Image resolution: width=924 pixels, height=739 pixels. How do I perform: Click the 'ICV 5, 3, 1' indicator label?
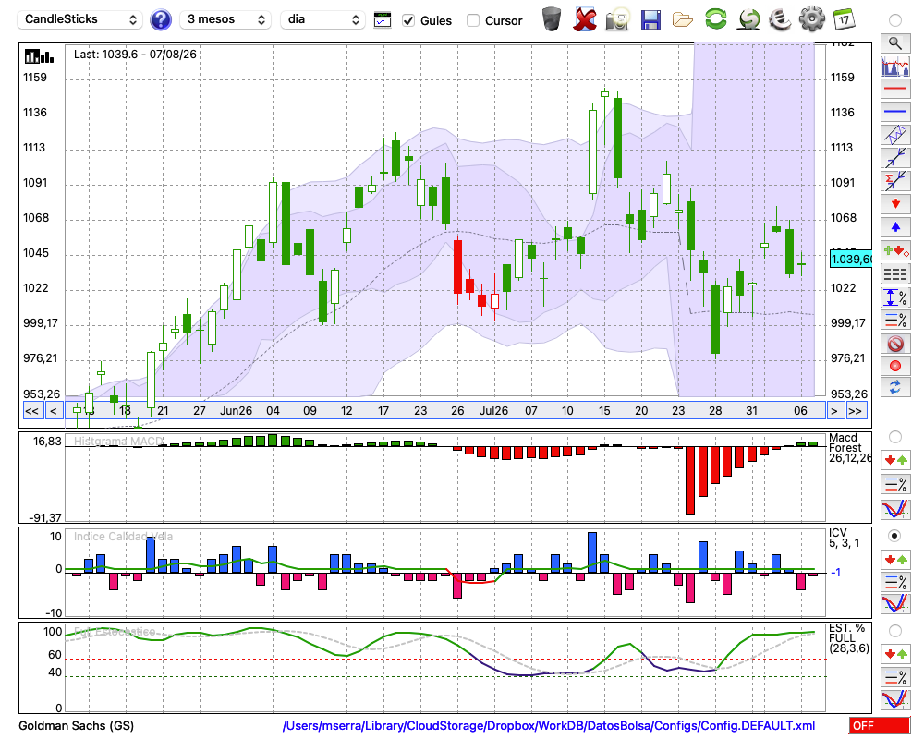pyautogui.click(x=844, y=538)
